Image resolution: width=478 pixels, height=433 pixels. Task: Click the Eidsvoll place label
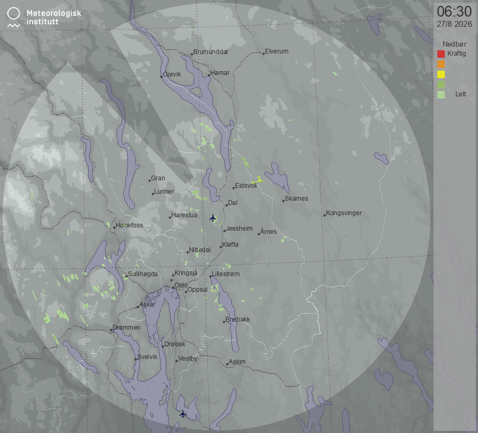tap(246, 186)
